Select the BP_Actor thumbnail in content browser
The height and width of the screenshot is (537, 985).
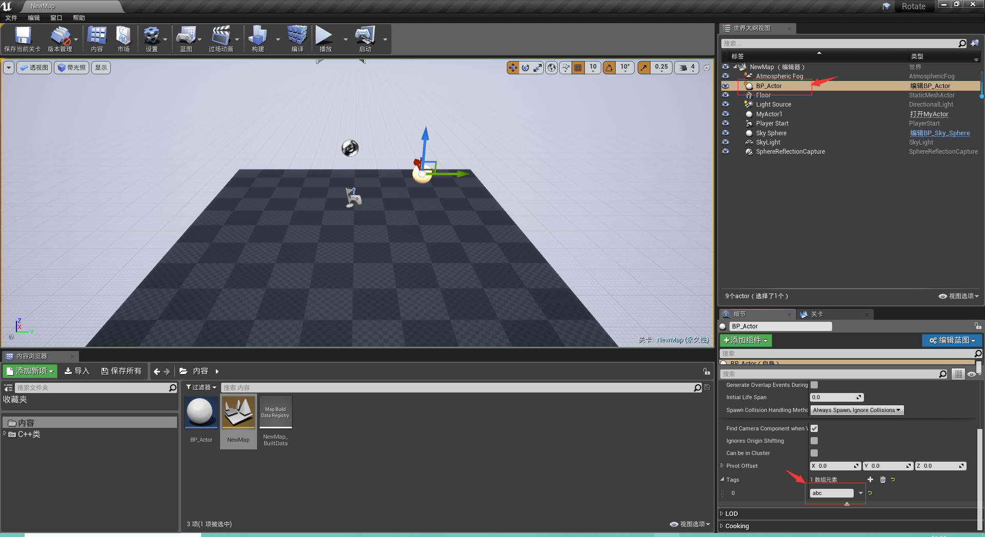pos(201,412)
